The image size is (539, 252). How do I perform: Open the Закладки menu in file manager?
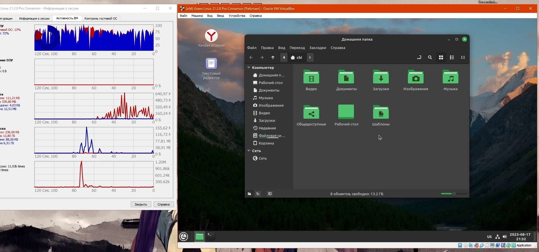(x=318, y=48)
